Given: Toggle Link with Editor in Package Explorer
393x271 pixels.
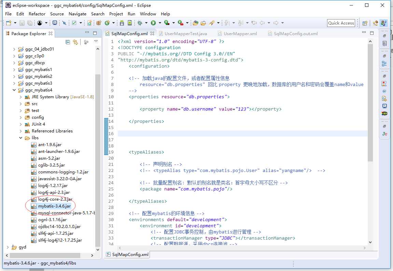Looking at the screenshot, I should 75,42.
